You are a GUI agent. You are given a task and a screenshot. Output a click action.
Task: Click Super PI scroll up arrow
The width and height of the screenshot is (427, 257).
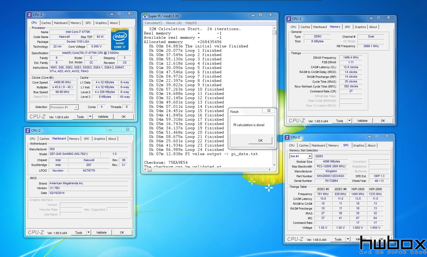274,28
